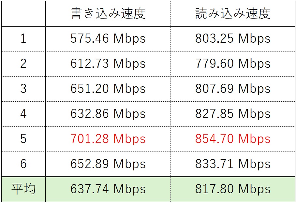This screenshot has width=296, height=203.
Task: Select the red 701.28 Mbps cell
Action: (x=108, y=139)
